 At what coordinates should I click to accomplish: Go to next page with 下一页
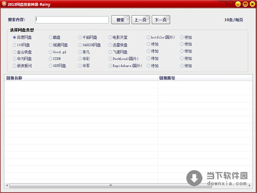161,20
